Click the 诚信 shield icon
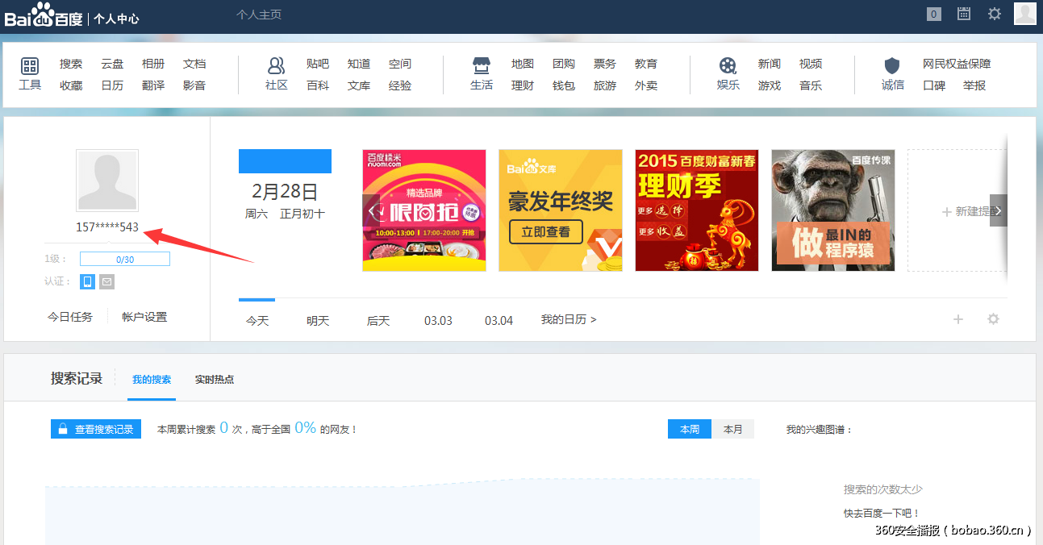 click(x=892, y=66)
